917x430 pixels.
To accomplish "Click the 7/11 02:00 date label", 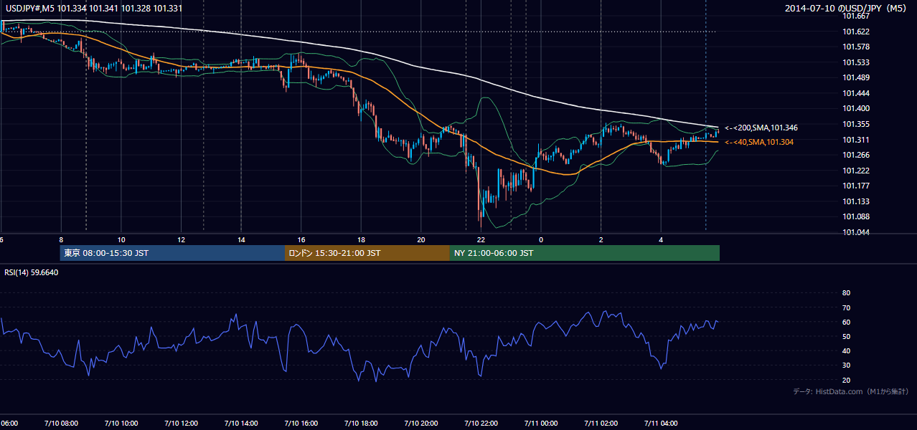I will 601,423.
